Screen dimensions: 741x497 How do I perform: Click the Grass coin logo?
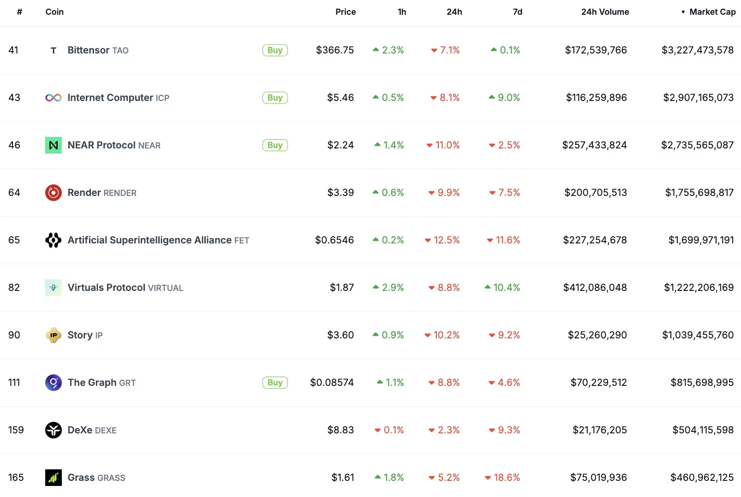point(54,478)
